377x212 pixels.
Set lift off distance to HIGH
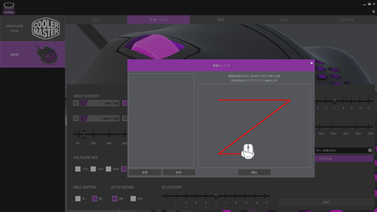click(x=133, y=198)
